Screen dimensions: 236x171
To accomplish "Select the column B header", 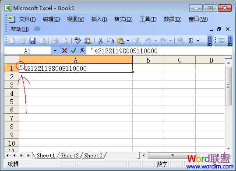I will [148, 60].
